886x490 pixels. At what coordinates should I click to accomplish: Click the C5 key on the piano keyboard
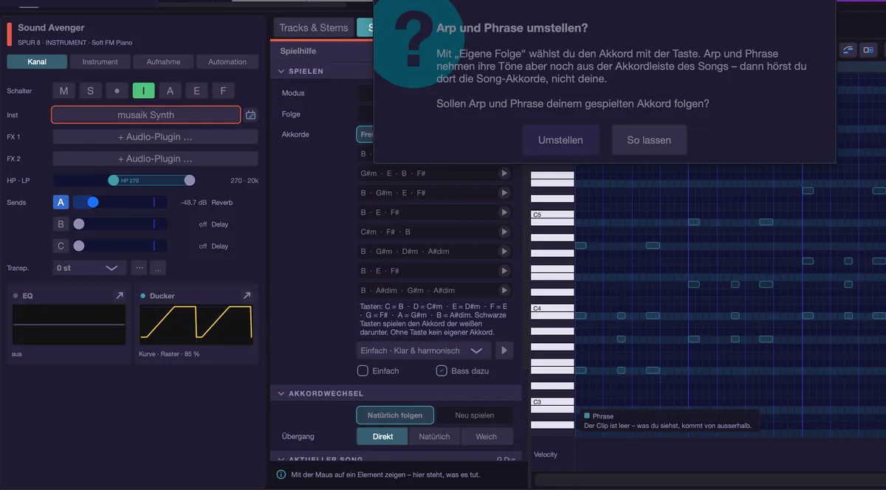(552, 215)
